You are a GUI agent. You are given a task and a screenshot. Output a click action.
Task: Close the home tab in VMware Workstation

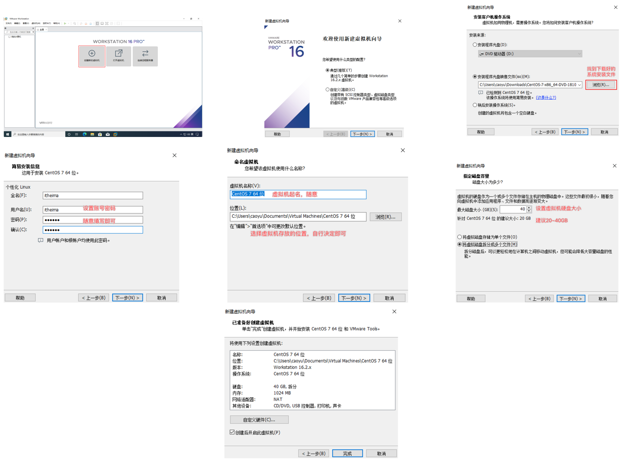(x=46, y=30)
